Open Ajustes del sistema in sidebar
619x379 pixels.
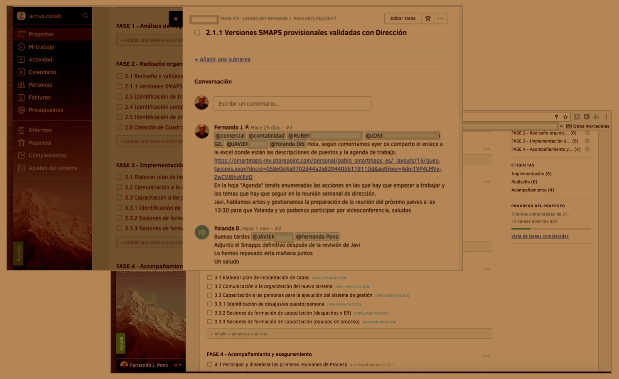point(52,168)
